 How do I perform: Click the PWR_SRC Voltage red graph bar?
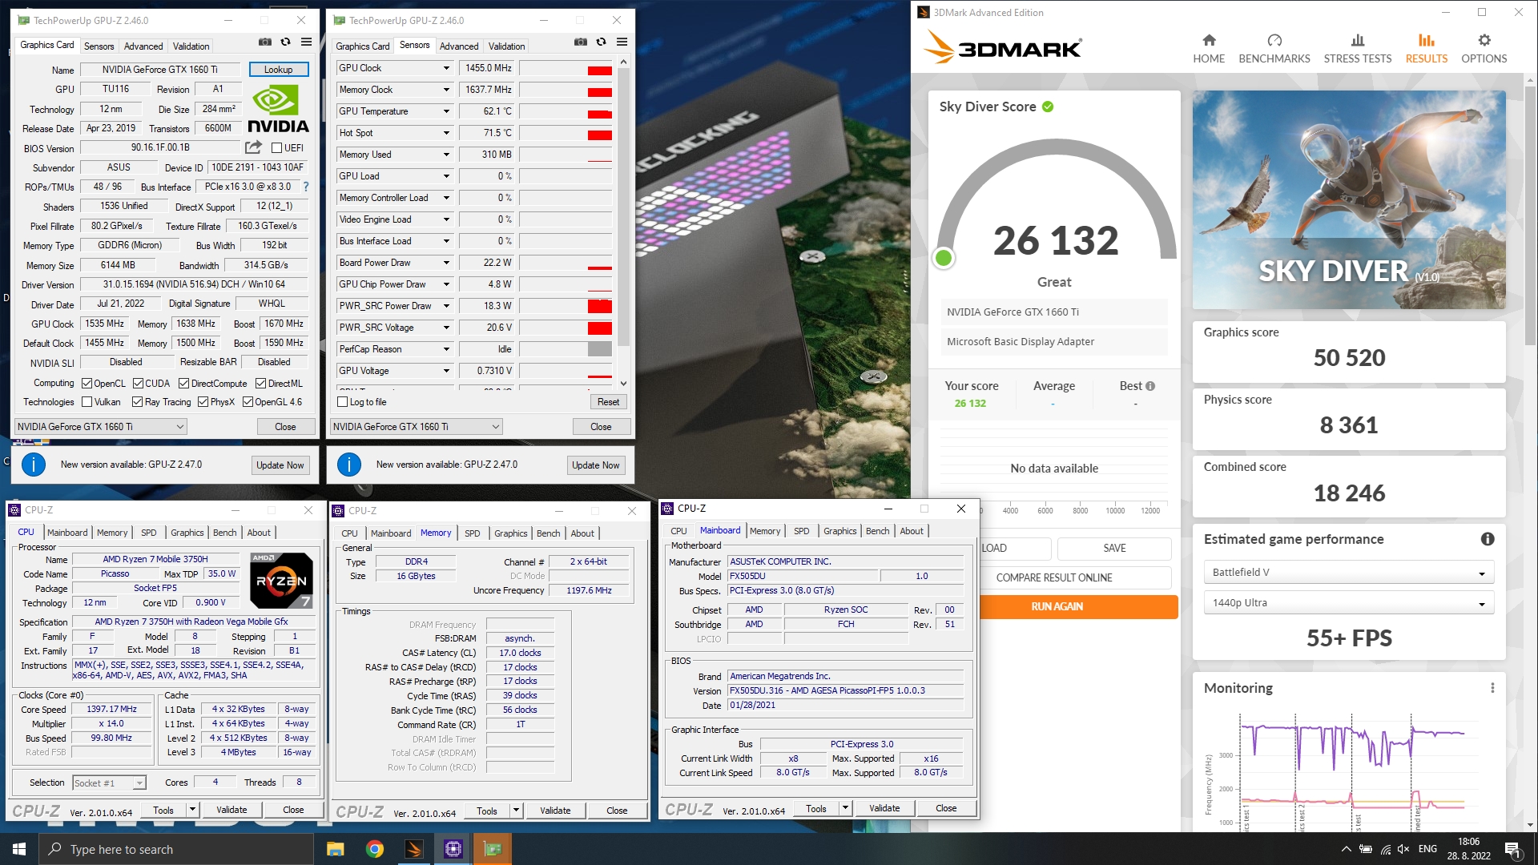[x=599, y=328]
